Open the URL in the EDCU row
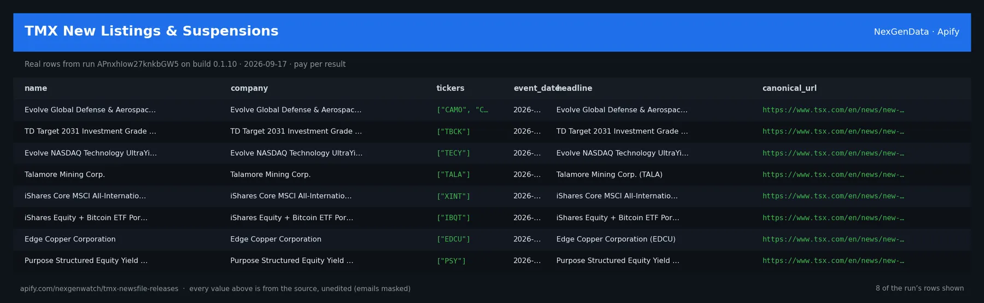The width and height of the screenshot is (984, 303). tap(833, 239)
